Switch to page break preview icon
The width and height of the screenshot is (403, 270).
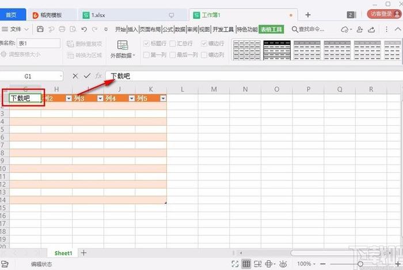click(x=257, y=264)
